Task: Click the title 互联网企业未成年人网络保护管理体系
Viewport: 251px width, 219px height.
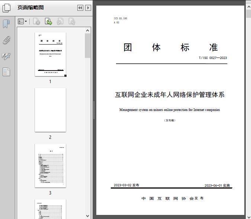Action: coord(170,95)
